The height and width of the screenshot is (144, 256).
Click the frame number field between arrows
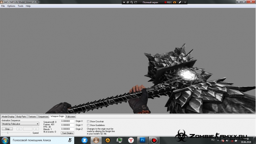pos(28,129)
